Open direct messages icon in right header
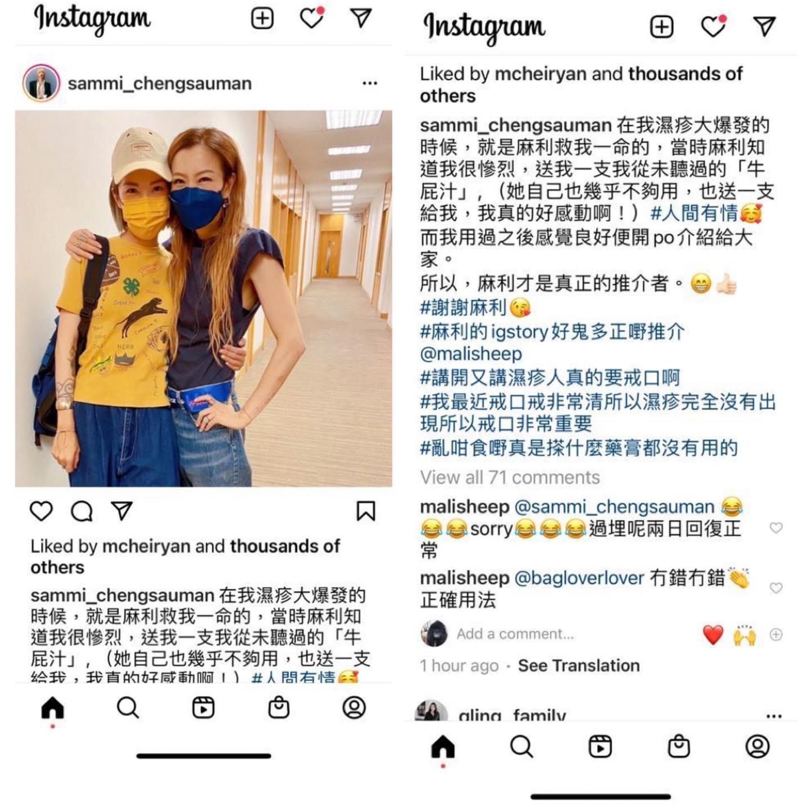Viewport: 808px width, 808px height. [764, 26]
